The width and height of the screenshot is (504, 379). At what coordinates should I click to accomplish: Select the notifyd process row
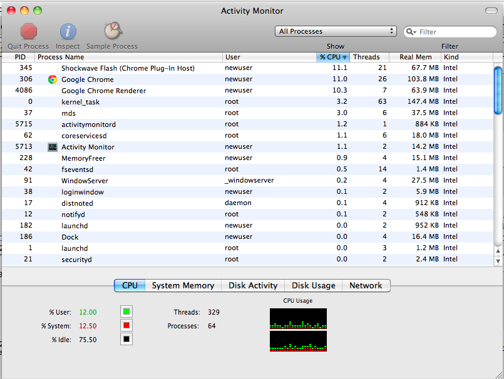pos(247,215)
